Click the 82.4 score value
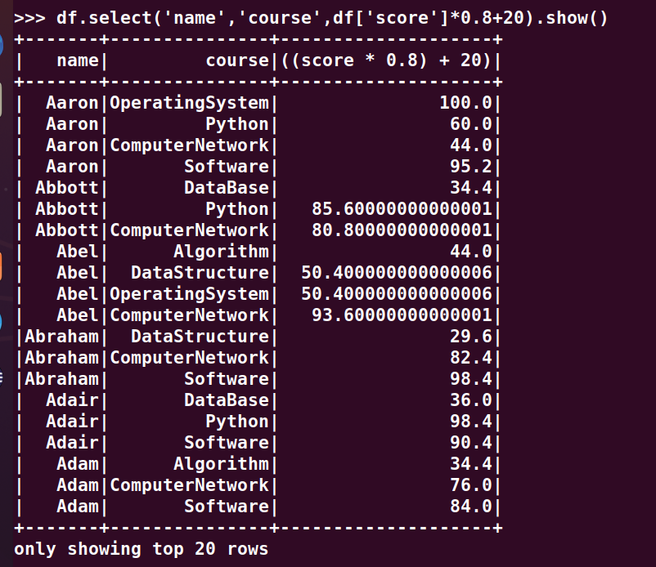The height and width of the screenshot is (567, 656). (471, 358)
